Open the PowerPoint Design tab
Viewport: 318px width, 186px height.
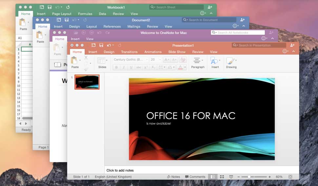[x=109, y=52]
